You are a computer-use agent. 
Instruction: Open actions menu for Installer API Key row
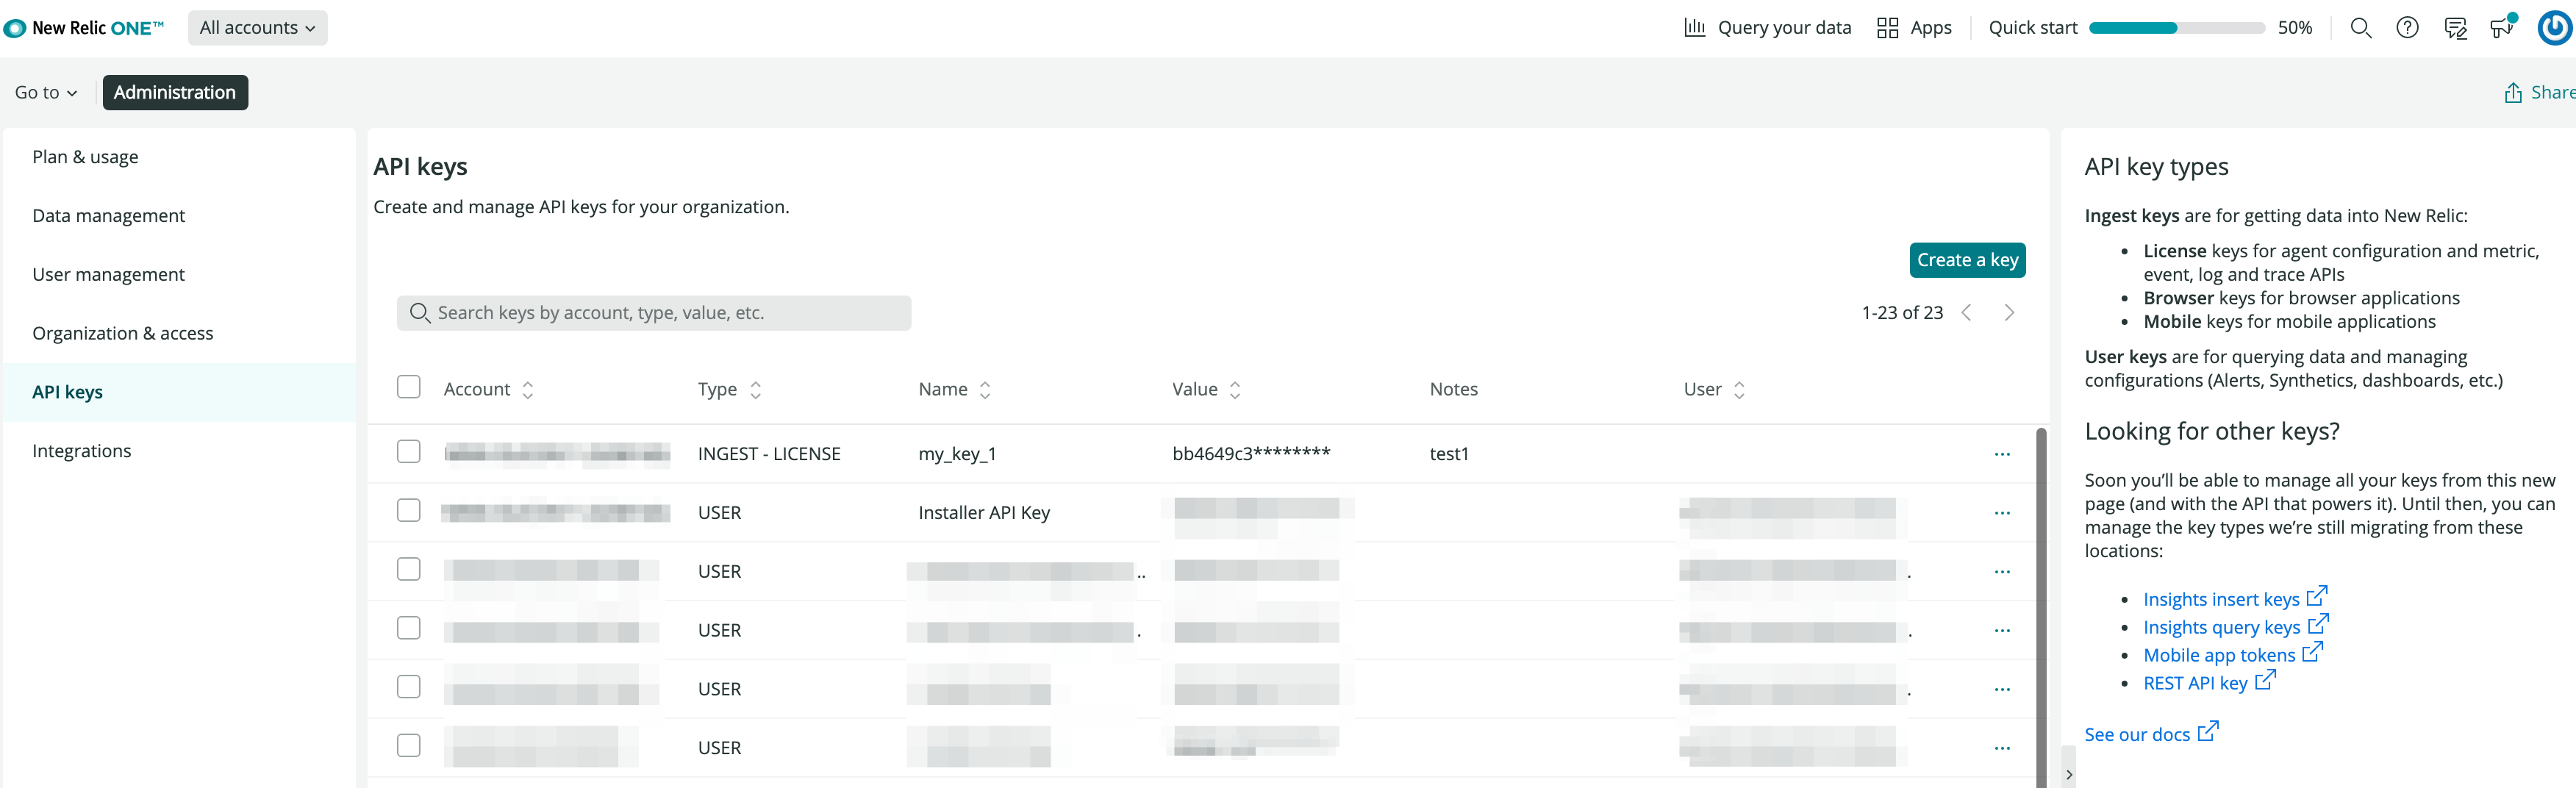click(x=2001, y=513)
